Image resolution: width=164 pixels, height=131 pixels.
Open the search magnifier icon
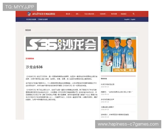click(x=133, y=14)
